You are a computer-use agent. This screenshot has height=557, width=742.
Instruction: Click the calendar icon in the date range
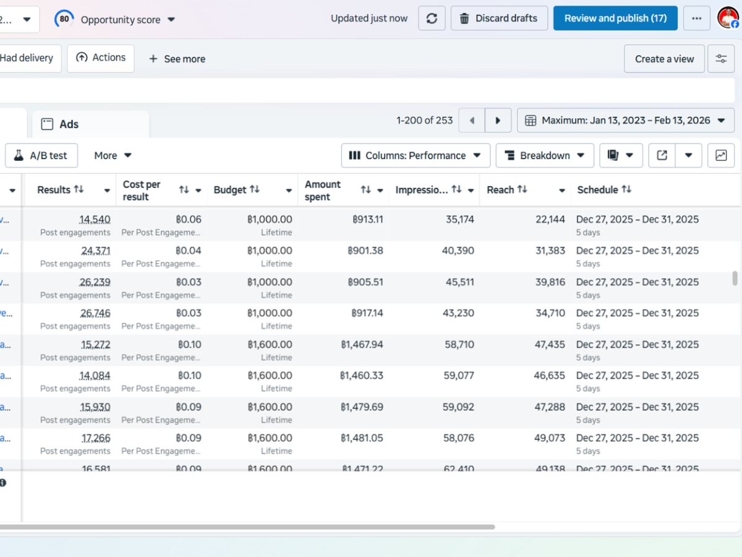531,120
